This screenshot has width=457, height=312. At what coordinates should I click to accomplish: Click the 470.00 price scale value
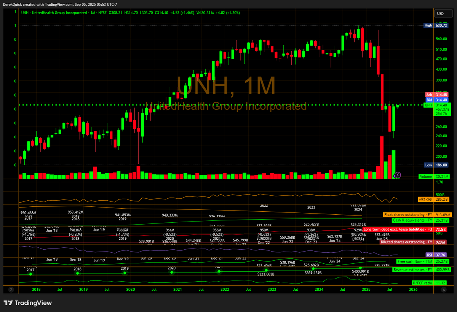pyautogui.click(x=441, y=59)
